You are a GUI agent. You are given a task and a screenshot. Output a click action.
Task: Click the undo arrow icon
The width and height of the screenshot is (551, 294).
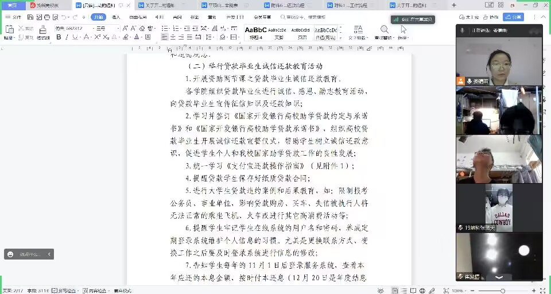pyautogui.click(x=63, y=17)
